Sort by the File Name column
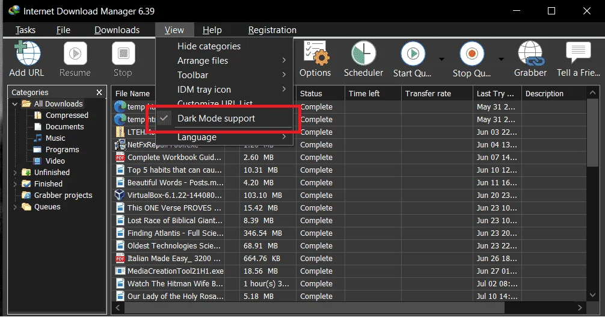605x317 pixels. click(134, 93)
